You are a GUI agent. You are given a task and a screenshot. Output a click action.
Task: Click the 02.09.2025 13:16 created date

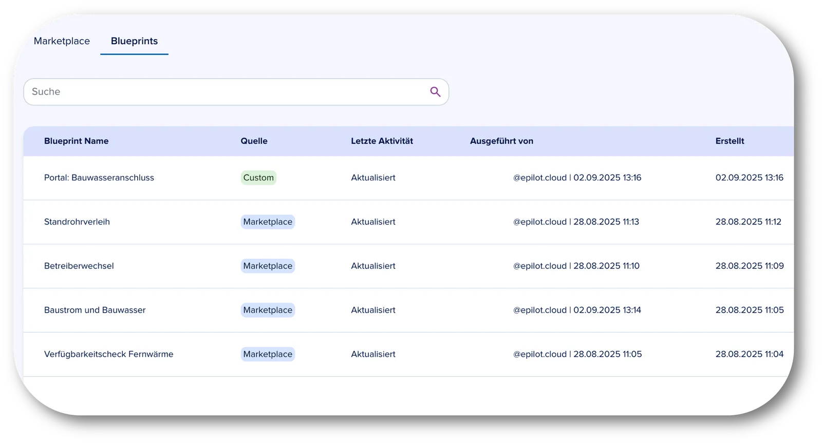(750, 178)
